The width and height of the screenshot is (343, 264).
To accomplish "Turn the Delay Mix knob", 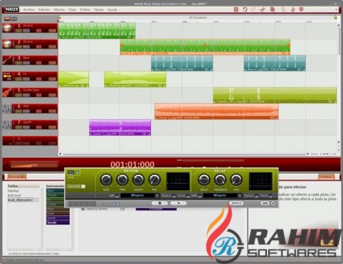I will 236,179.
